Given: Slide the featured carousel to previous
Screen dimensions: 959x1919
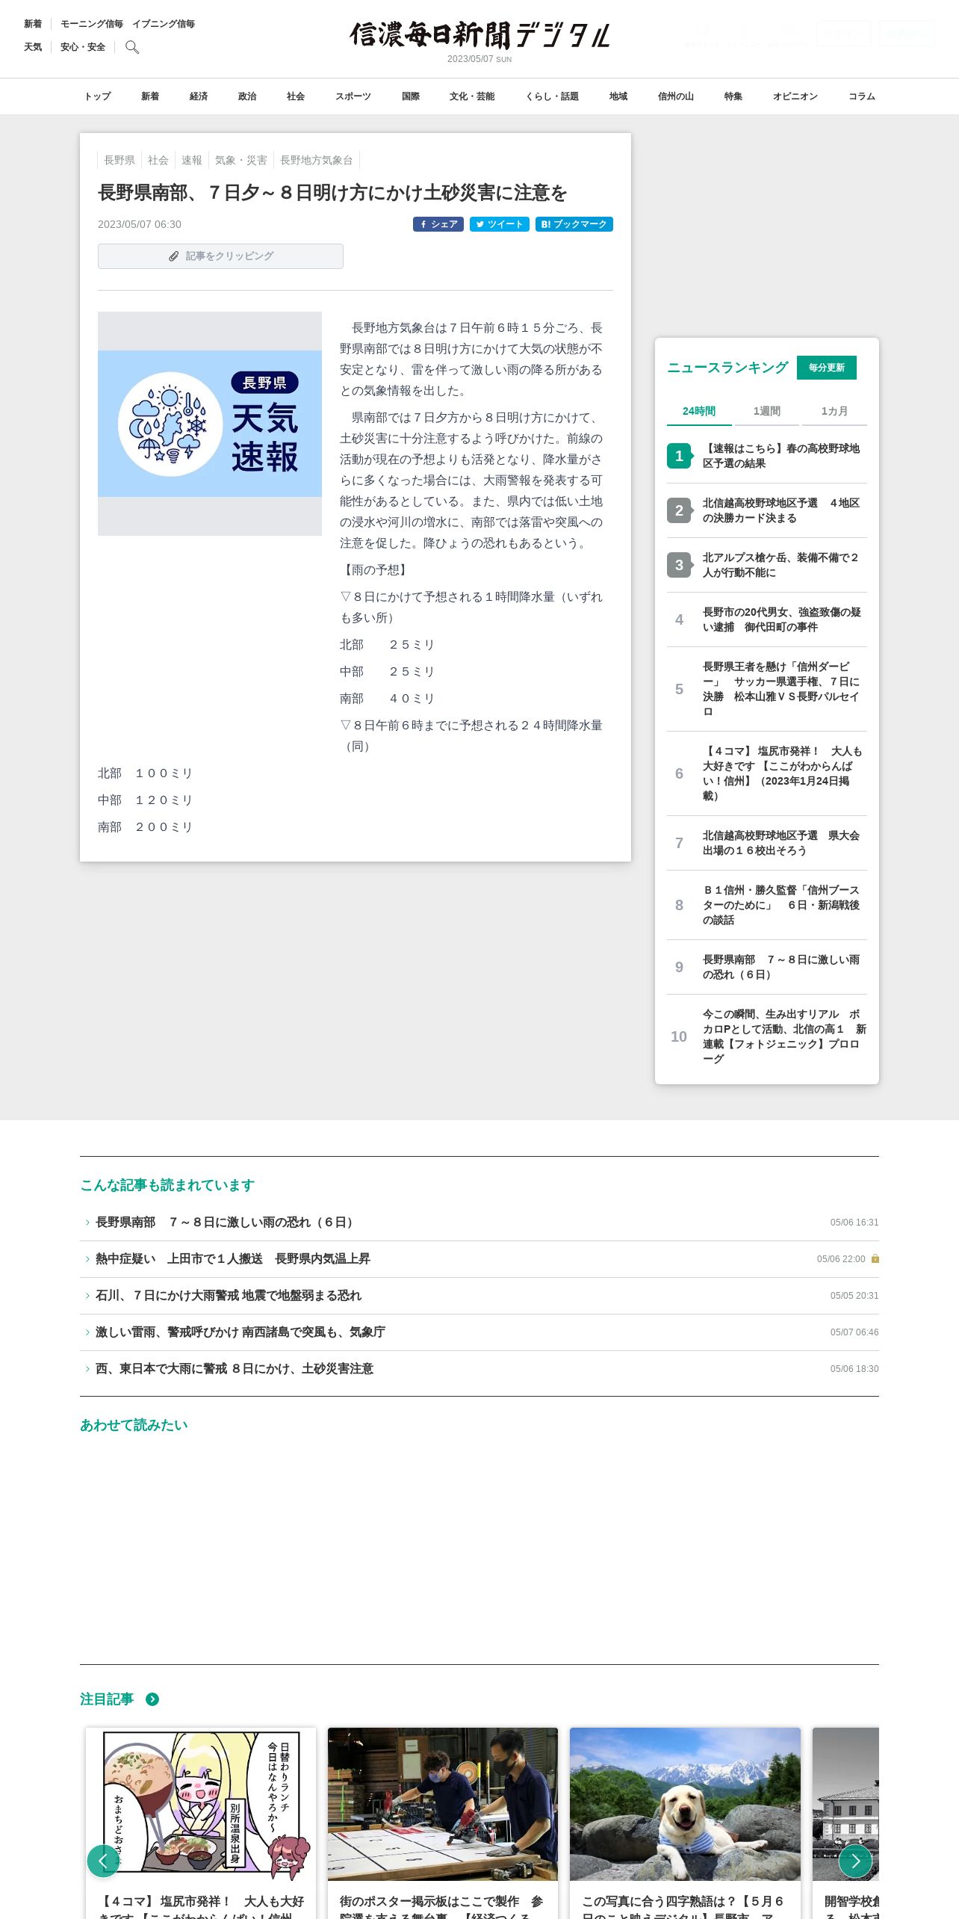Looking at the screenshot, I should pos(103,1861).
